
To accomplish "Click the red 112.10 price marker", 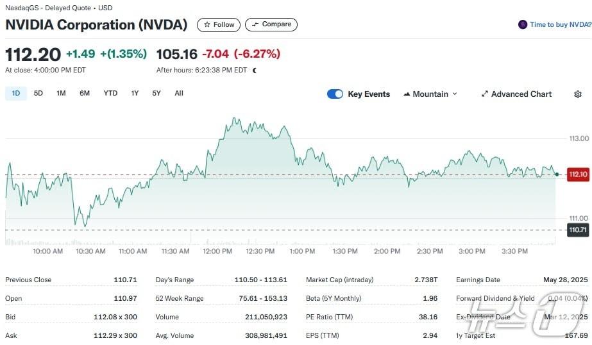I will click(x=578, y=174).
